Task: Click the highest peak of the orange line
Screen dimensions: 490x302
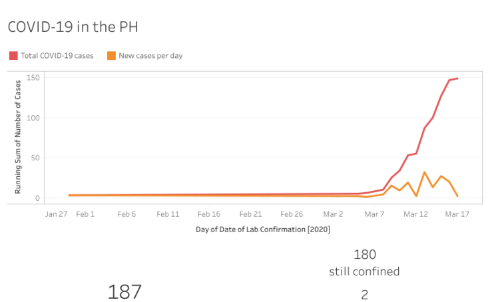Action: (x=425, y=172)
